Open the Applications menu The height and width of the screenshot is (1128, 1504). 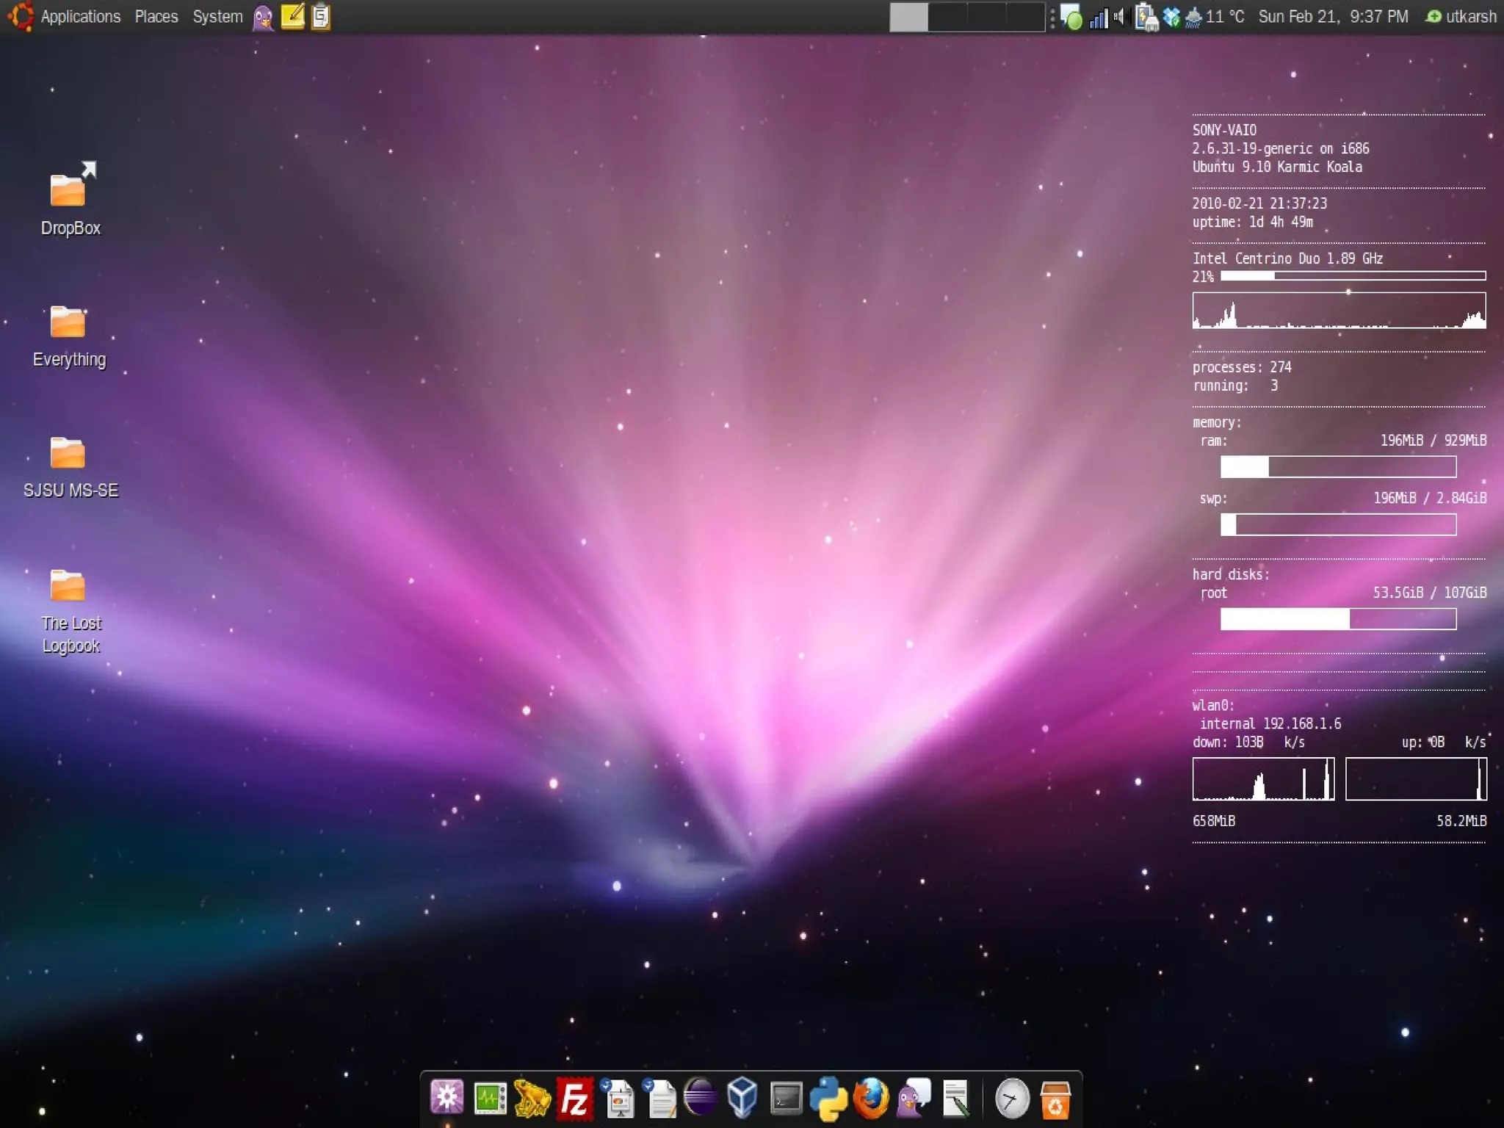80,17
